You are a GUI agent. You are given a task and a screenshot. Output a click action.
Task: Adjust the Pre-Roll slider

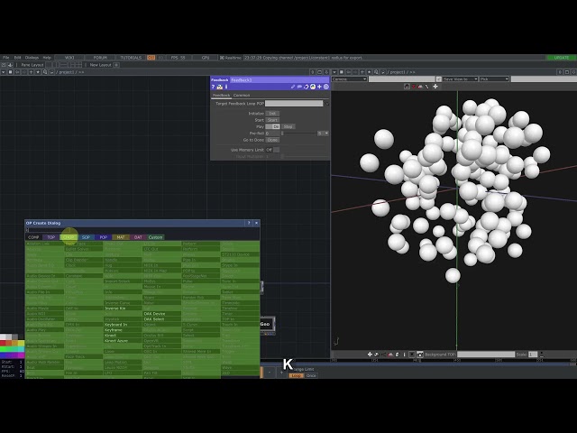pos(298,134)
